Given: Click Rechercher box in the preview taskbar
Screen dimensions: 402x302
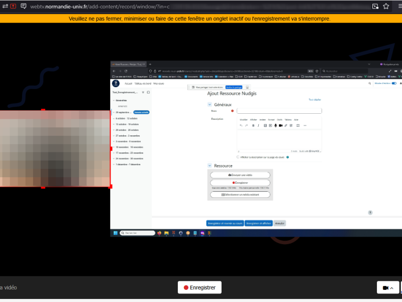Looking at the screenshot, I should (137, 233).
